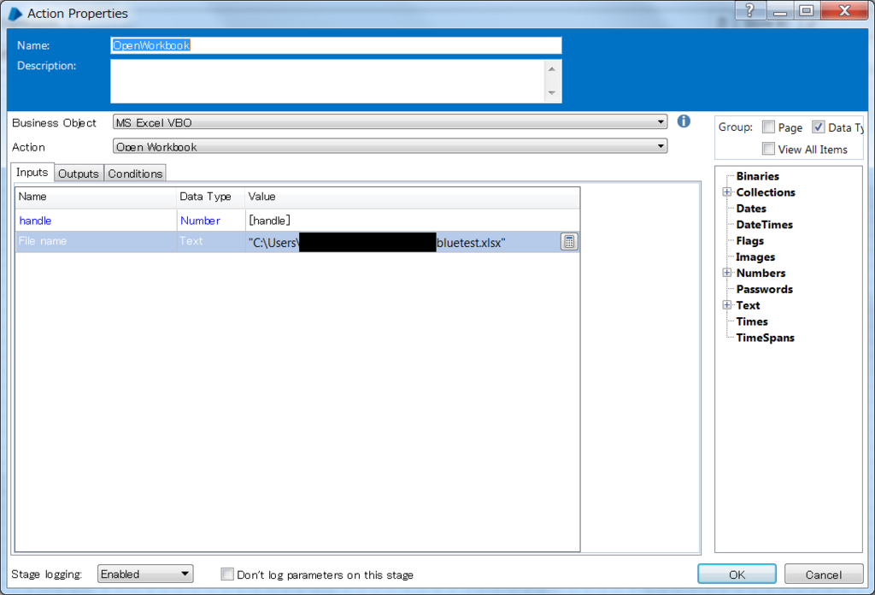Enable View All Items checkbox
This screenshot has height=595, width=875.
point(768,149)
